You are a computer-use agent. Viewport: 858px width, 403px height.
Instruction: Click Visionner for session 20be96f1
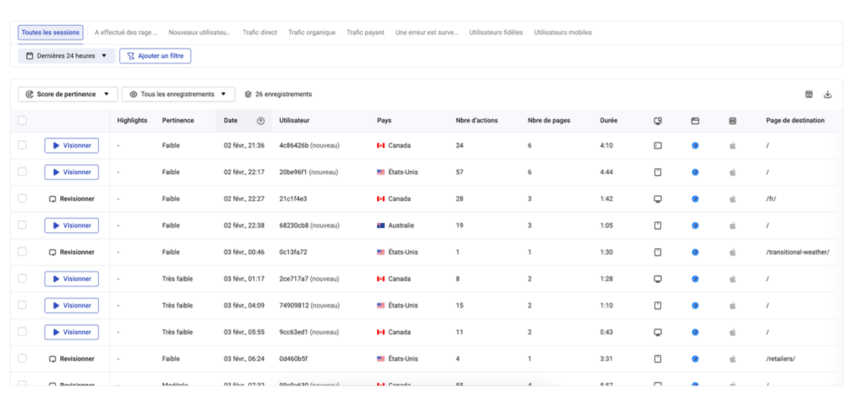pos(71,172)
